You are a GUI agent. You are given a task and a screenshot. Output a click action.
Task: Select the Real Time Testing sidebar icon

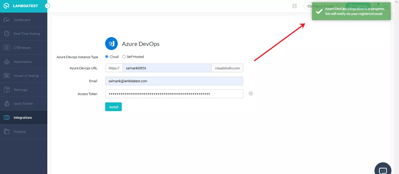coord(7,33)
